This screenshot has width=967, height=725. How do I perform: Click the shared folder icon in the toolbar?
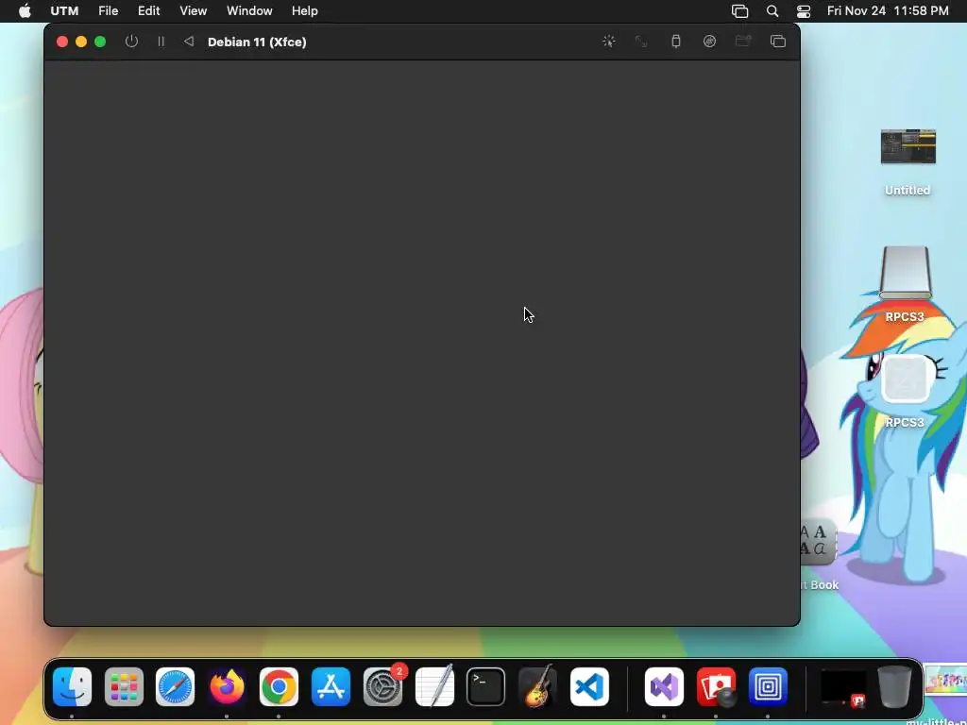click(743, 42)
